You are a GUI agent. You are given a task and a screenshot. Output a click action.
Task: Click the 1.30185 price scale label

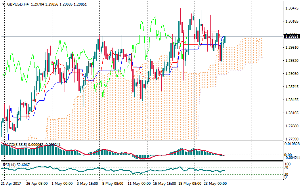point(292,21)
